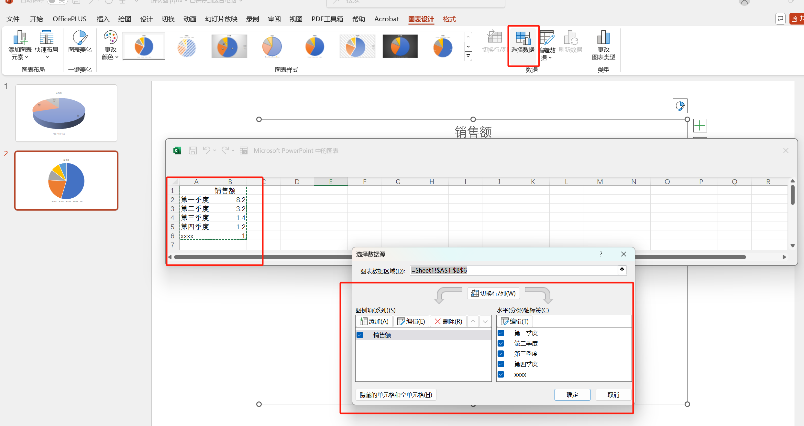Image resolution: width=804 pixels, height=426 pixels.
Task: Click OK (确定) button
Action: point(572,395)
